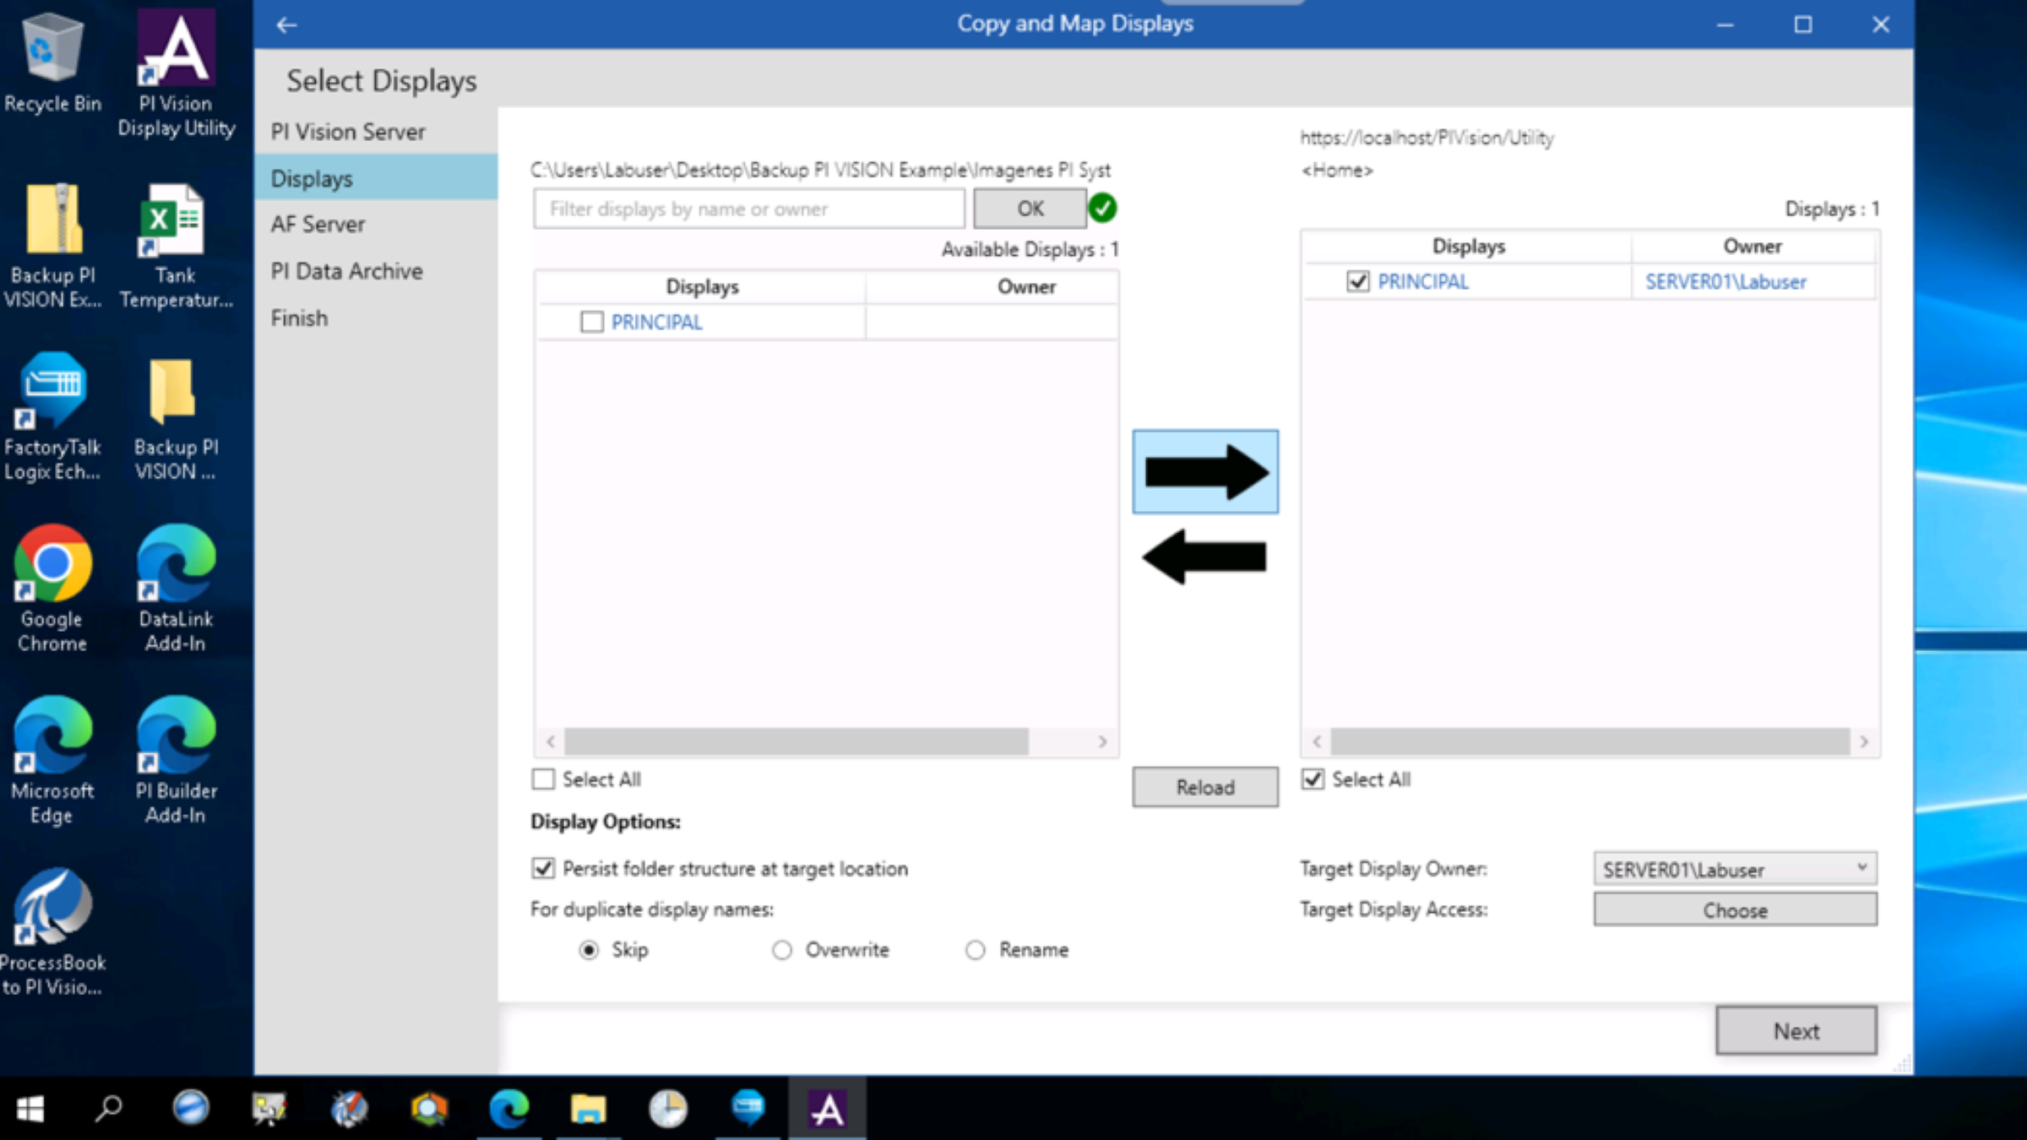Toggle Persist folder structure at target location
Screen dimensions: 2027x1140
pyautogui.click(x=543, y=868)
